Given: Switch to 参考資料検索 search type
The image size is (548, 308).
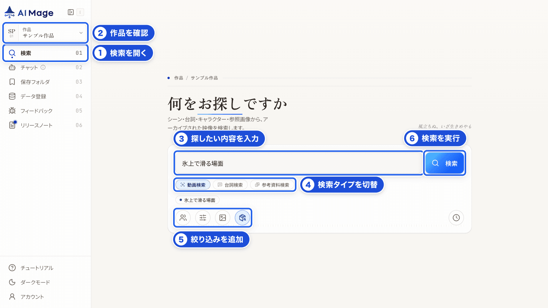Looking at the screenshot, I should point(272,185).
